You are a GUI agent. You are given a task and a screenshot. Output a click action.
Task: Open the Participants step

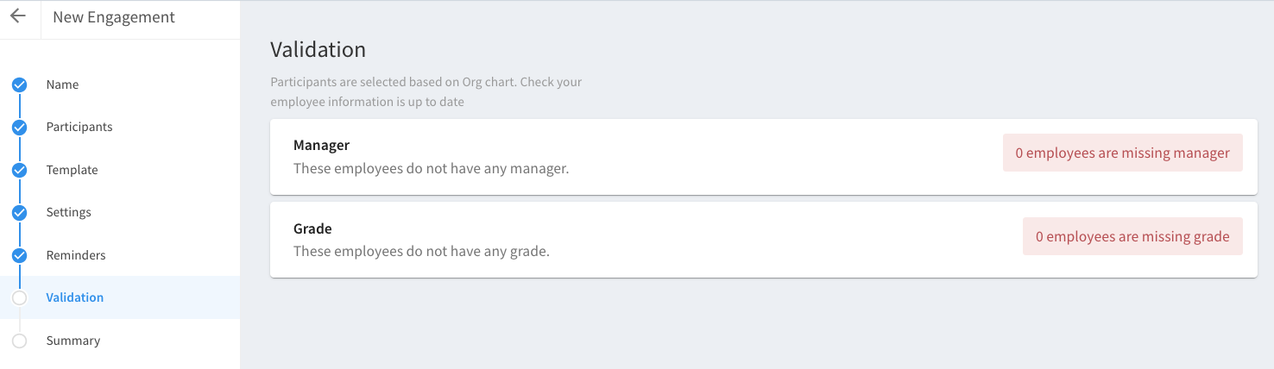(x=79, y=127)
